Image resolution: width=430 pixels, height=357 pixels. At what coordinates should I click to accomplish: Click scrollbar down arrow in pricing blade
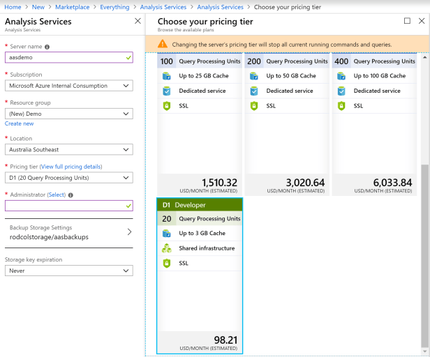(425, 351)
